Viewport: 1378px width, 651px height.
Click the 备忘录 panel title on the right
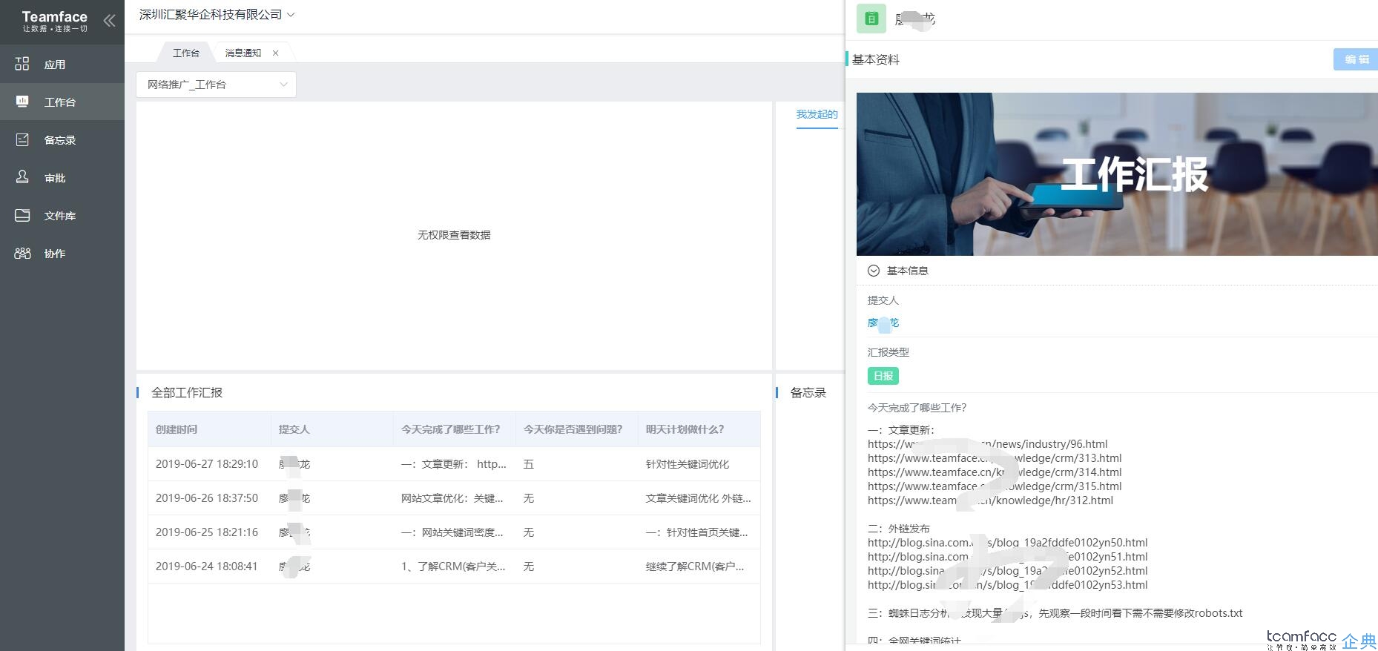808,392
